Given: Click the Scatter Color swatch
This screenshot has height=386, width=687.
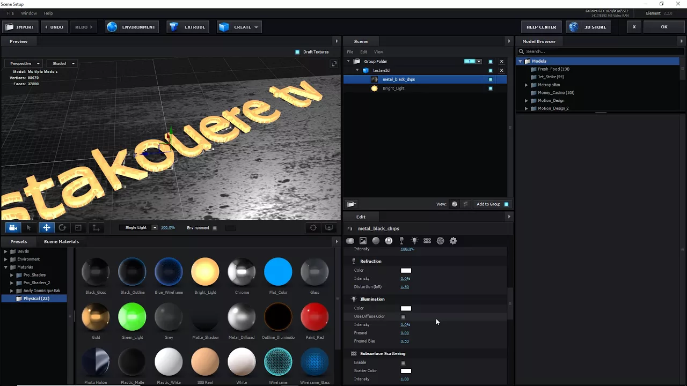Looking at the screenshot, I should pos(406,371).
